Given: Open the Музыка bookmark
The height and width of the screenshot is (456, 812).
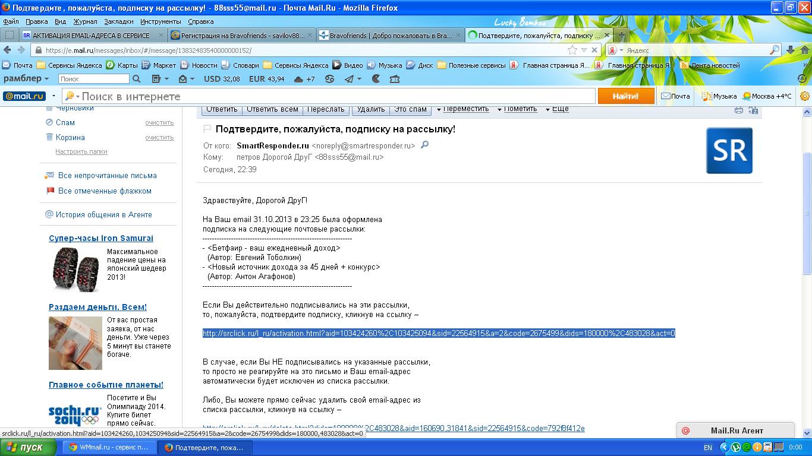Looking at the screenshot, I should pos(385,65).
